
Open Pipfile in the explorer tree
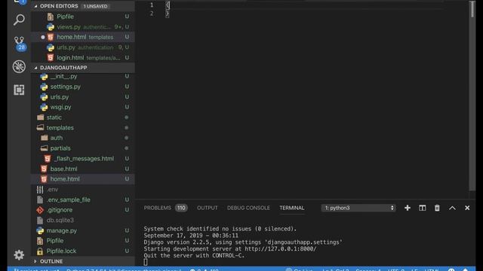pyautogui.click(x=82, y=241)
